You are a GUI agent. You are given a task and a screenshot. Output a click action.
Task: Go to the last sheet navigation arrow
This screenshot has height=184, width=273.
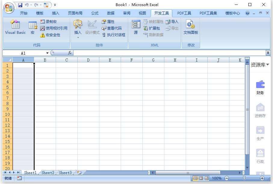point(18,173)
